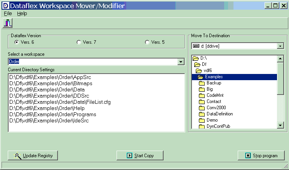
Task: Click the Stop program button
Action: (x=261, y=156)
